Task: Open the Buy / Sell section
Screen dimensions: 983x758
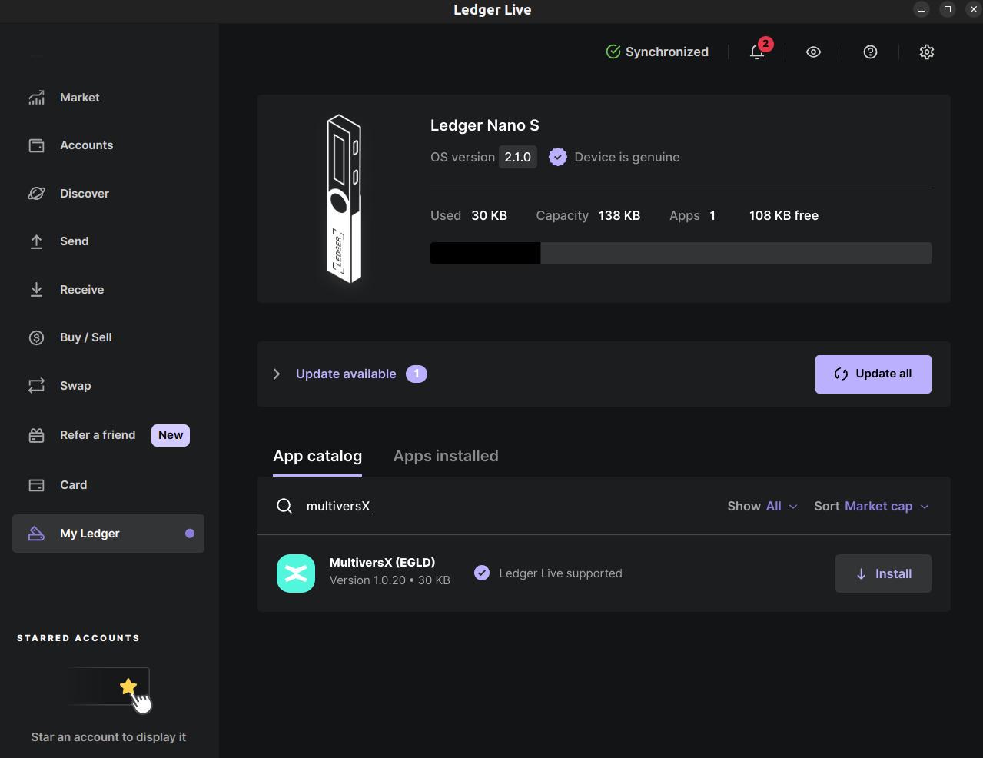Action: pyautogui.click(x=85, y=337)
